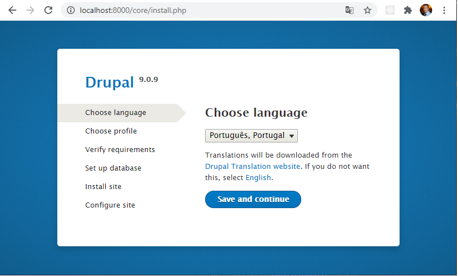Click Save and continue
458x276 pixels.
[x=253, y=199]
